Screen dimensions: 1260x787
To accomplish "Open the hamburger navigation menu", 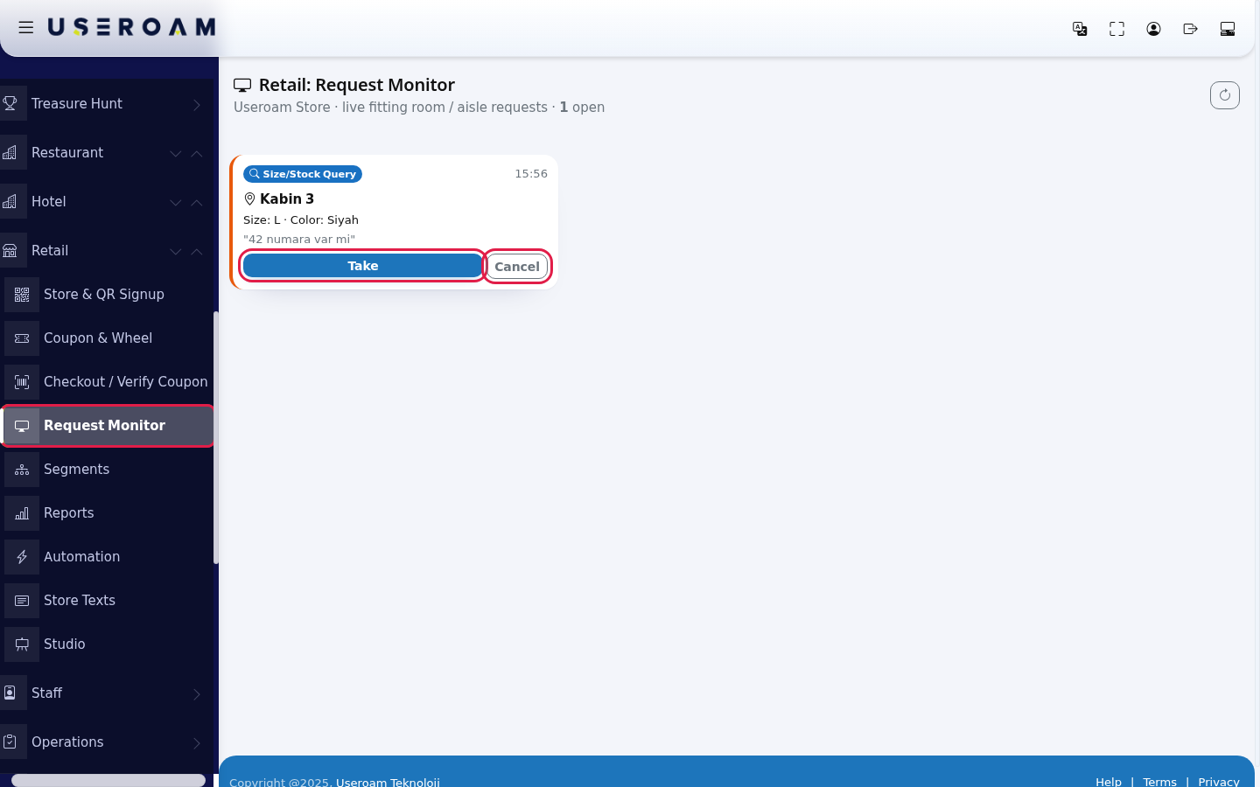I will [26, 27].
